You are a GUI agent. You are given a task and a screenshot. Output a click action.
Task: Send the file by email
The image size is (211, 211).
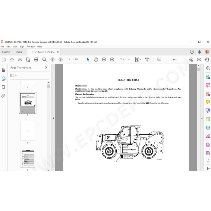[x=199, y=59]
